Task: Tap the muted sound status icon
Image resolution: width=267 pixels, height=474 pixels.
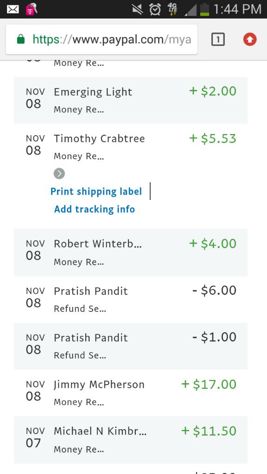Action: click(x=138, y=9)
